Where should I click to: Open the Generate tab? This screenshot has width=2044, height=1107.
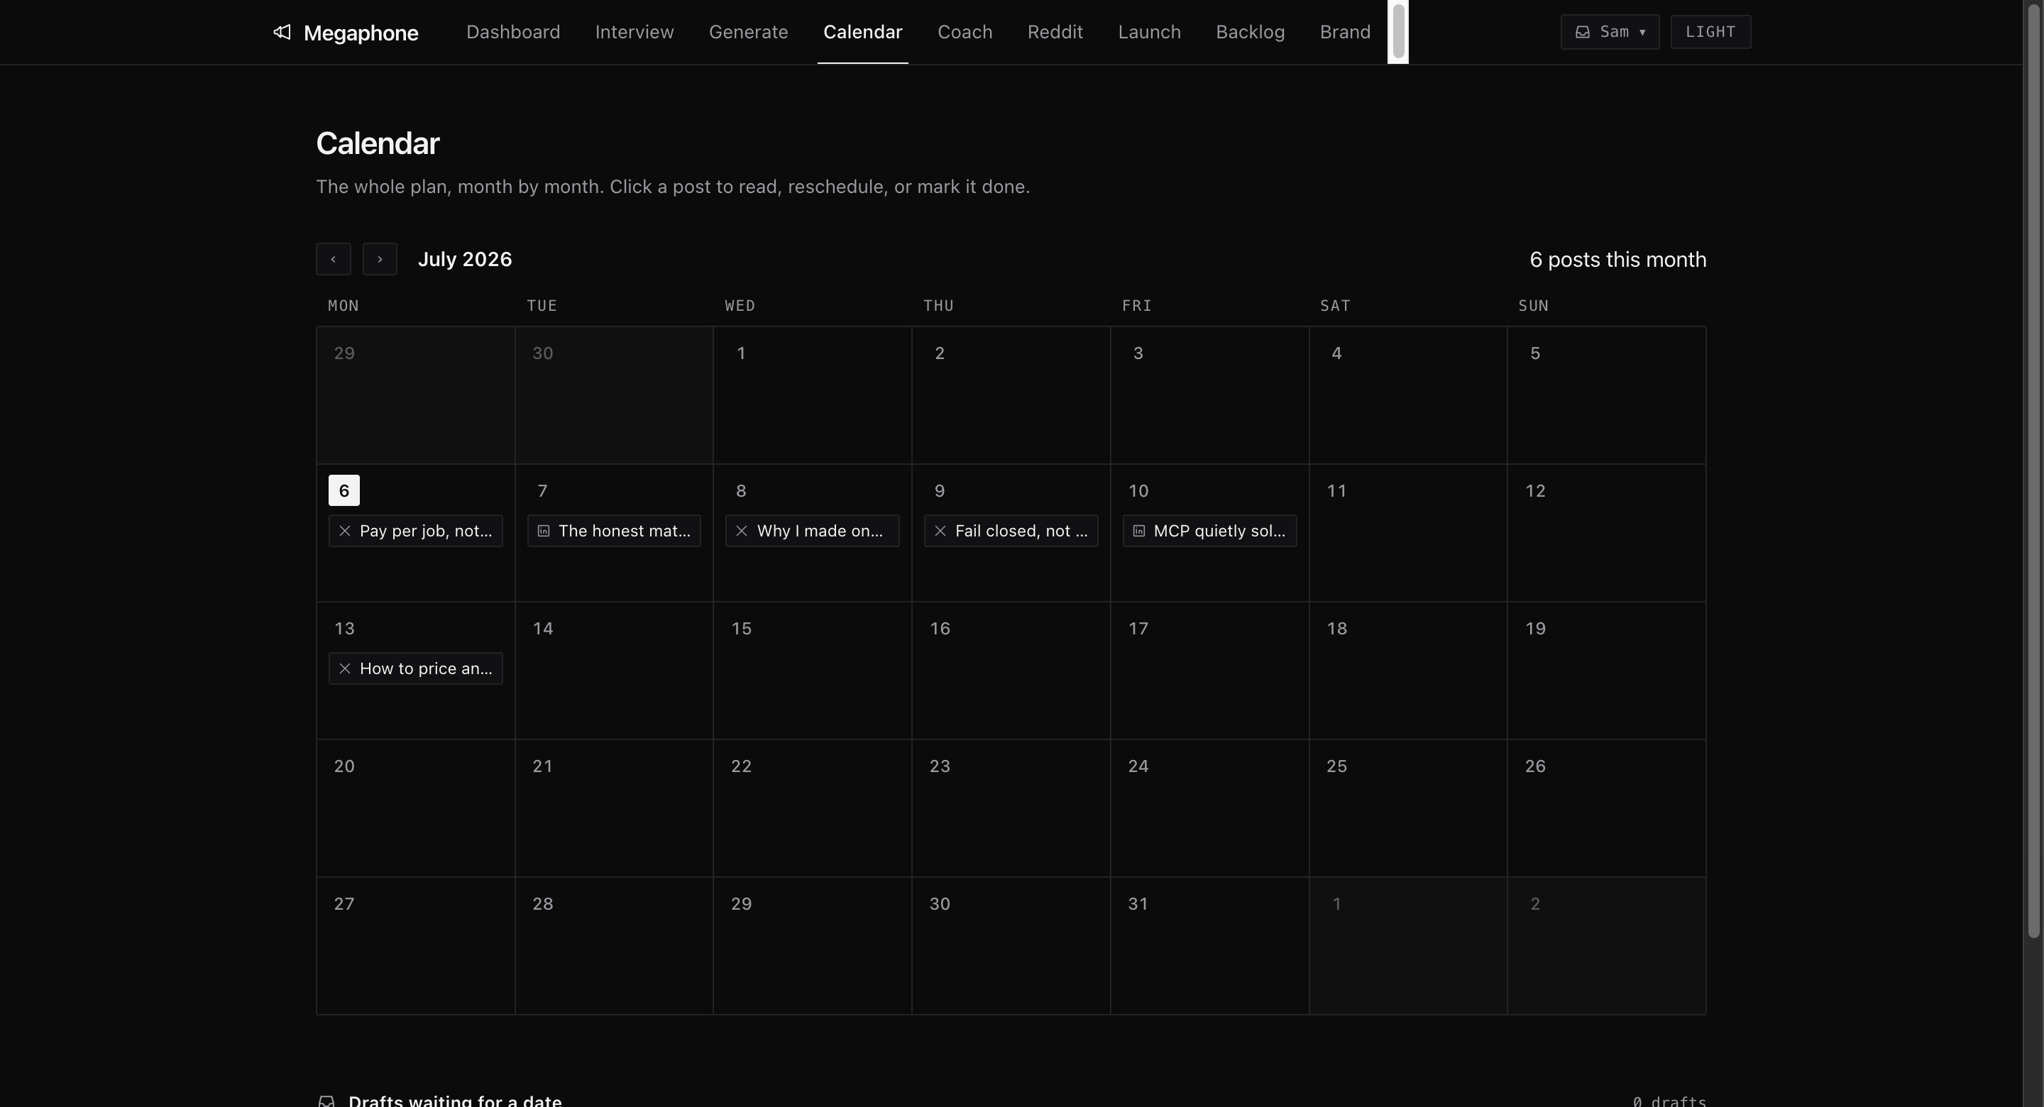(748, 32)
